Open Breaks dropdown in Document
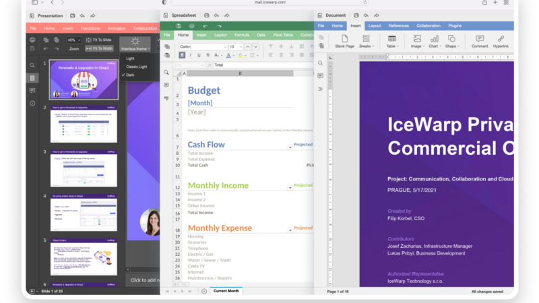This screenshot has width=539, height=303. pos(366,41)
